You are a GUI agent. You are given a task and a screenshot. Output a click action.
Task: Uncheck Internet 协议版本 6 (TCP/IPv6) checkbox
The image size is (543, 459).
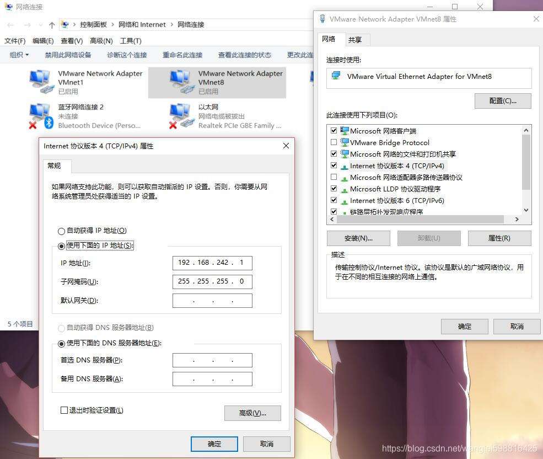(334, 200)
